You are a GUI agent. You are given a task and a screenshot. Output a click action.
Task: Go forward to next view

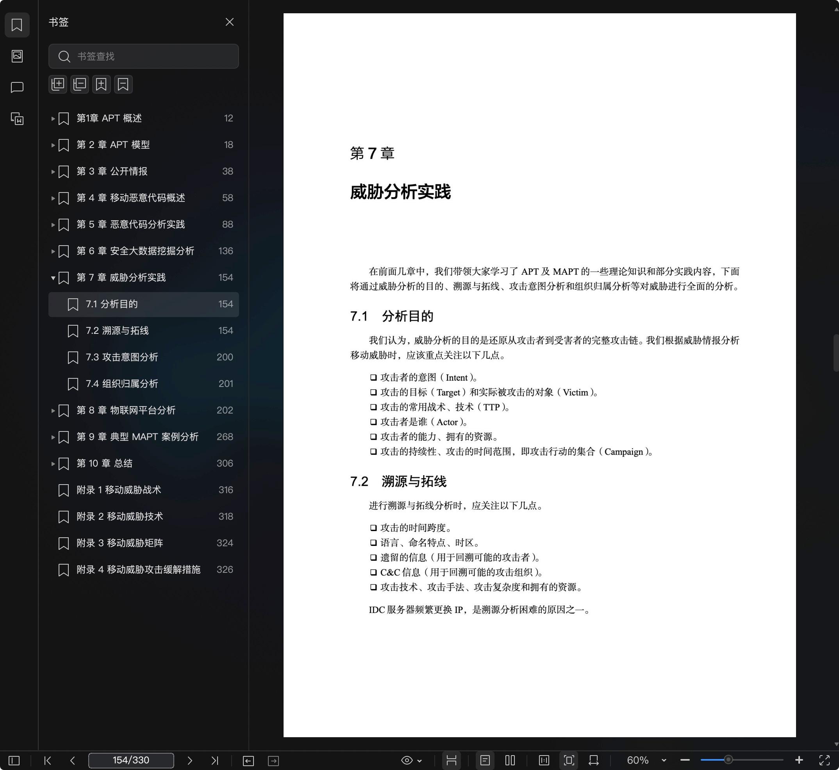(273, 760)
